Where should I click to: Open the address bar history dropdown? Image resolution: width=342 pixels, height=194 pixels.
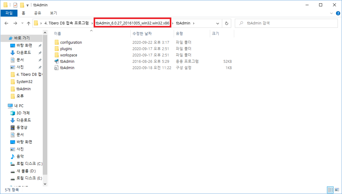click(x=217, y=23)
